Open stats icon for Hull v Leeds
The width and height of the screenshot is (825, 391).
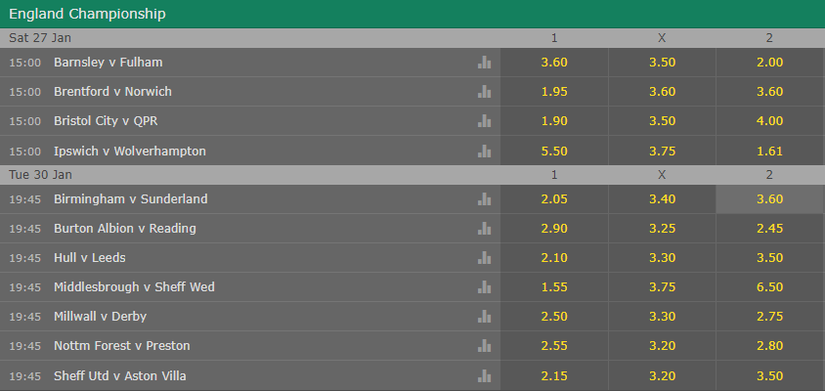[484, 258]
